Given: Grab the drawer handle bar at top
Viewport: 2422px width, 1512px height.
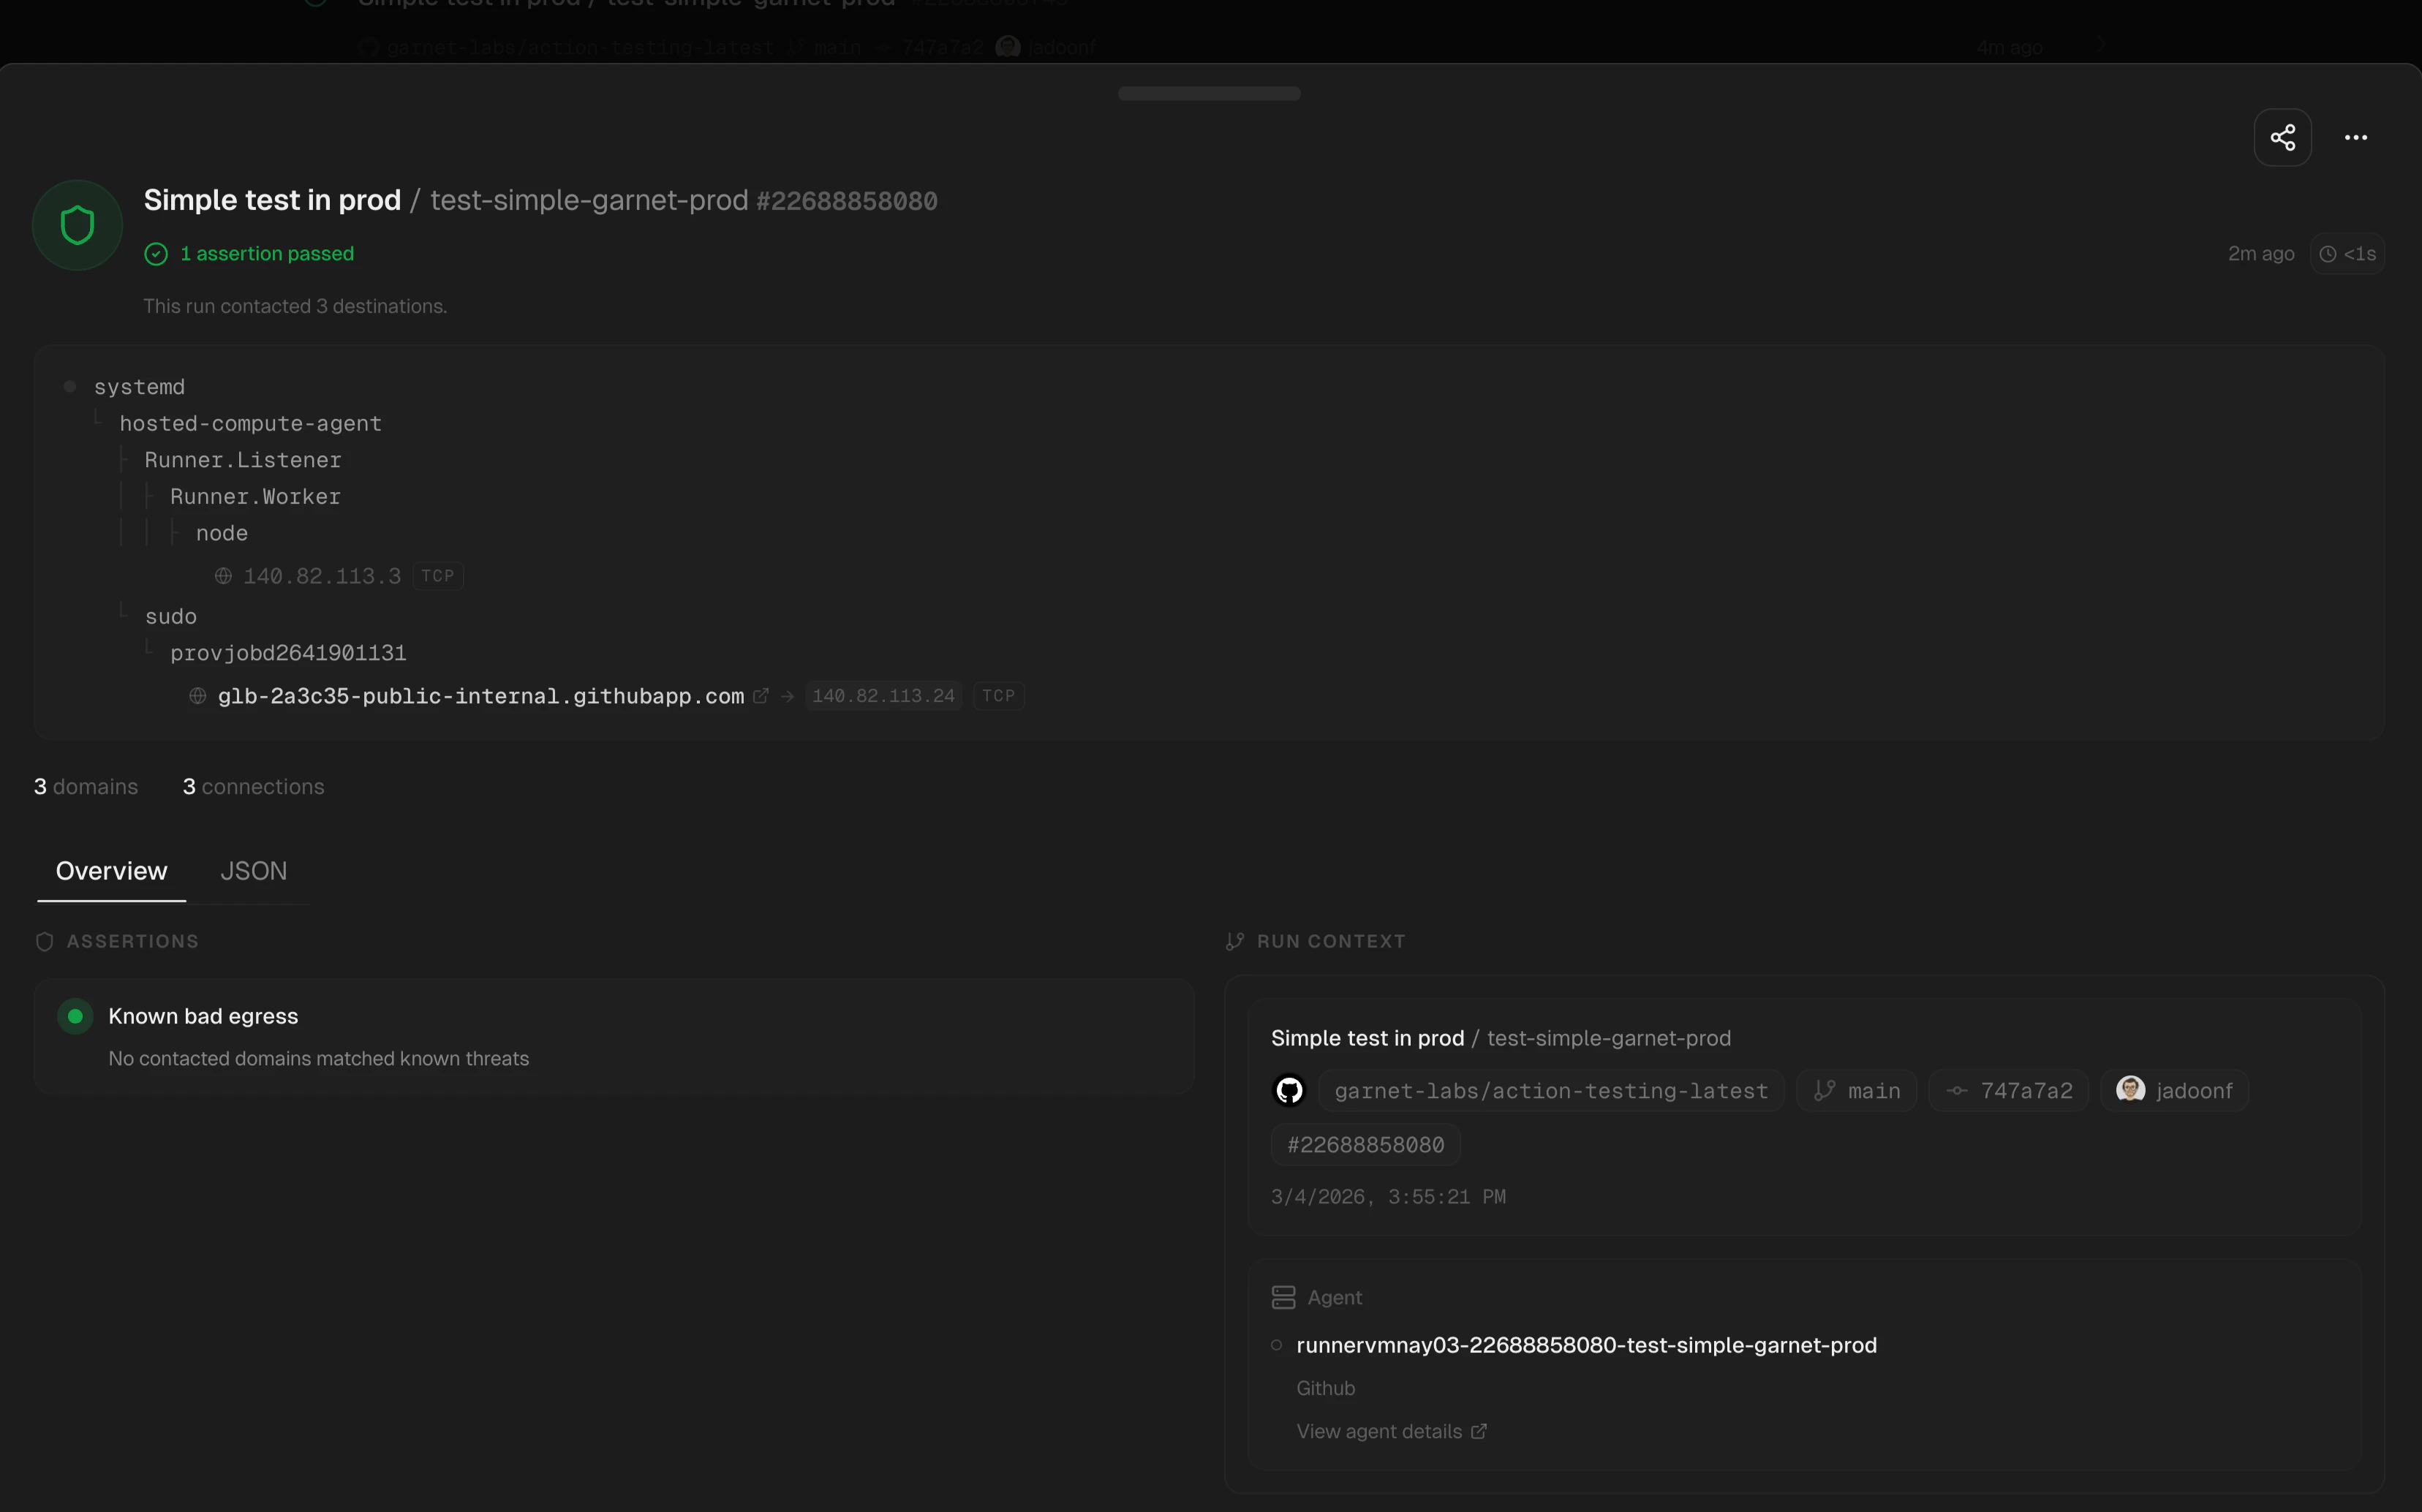Looking at the screenshot, I should click(1209, 93).
